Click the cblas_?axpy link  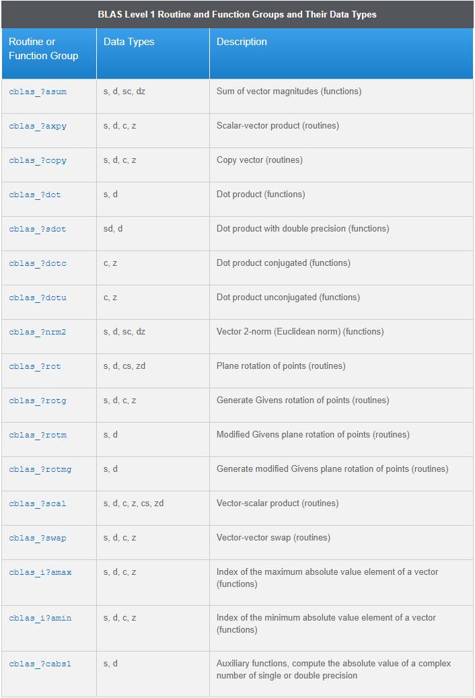coord(38,126)
